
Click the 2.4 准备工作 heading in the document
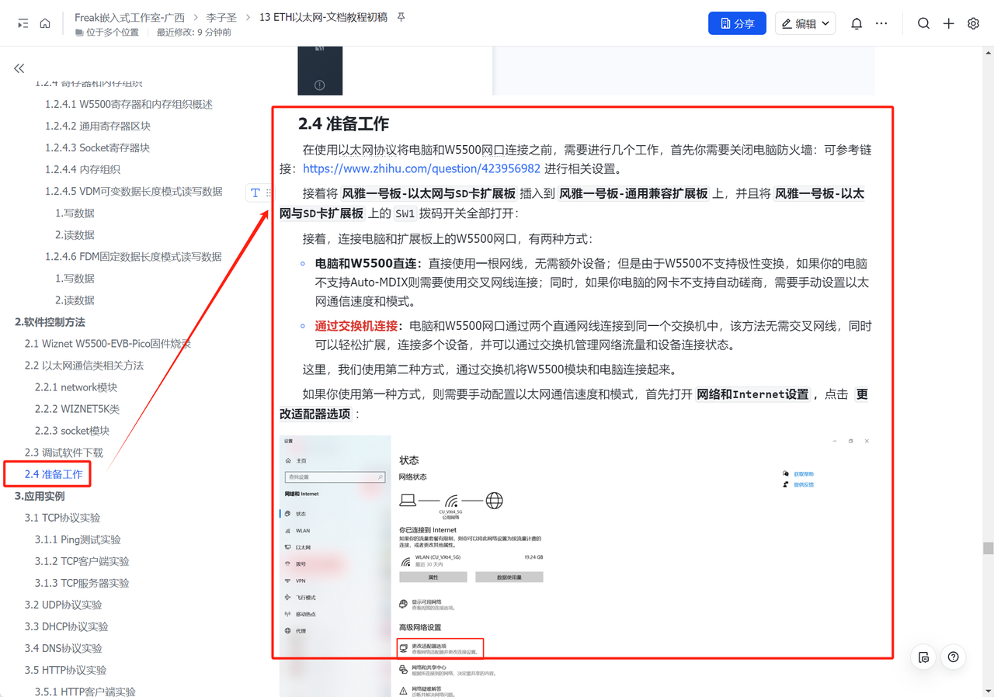click(343, 123)
